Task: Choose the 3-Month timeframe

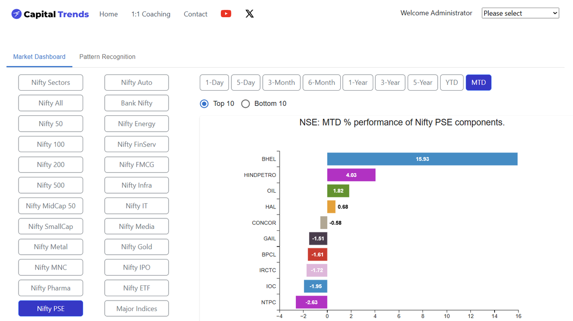Action: pos(281,83)
